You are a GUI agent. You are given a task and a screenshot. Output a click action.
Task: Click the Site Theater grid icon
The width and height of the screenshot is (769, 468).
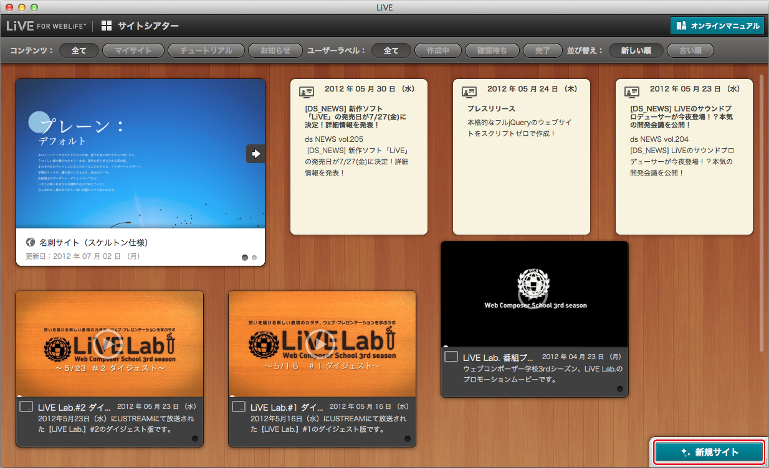point(107,26)
